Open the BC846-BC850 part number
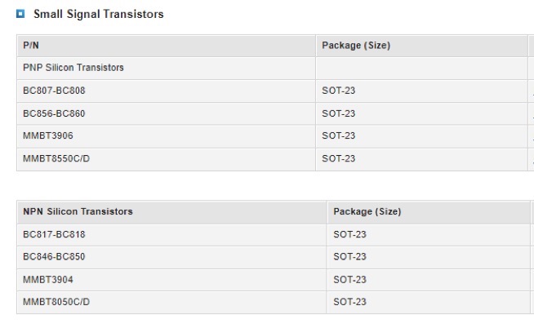 pyautogui.click(x=54, y=257)
